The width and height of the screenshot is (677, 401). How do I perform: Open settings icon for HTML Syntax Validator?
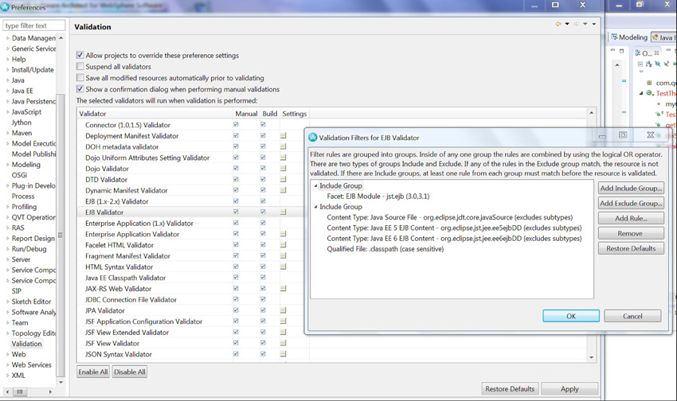[x=284, y=267]
